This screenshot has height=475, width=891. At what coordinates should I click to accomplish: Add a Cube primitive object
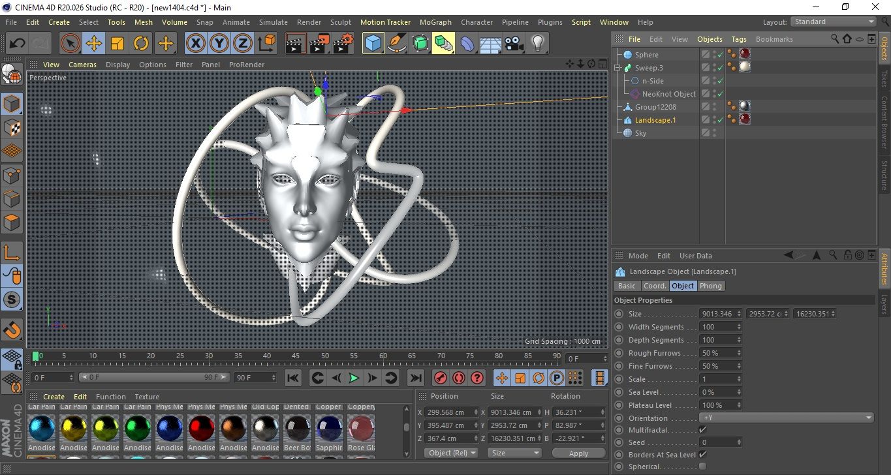pyautogui.click(x=373, y=44)
